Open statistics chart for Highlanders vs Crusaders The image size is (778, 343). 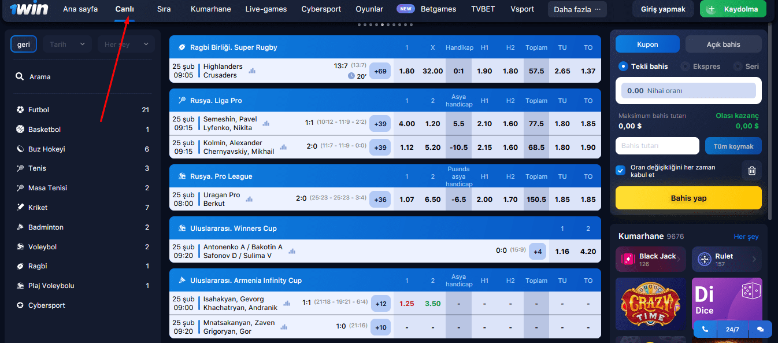(x=252, y=71)
